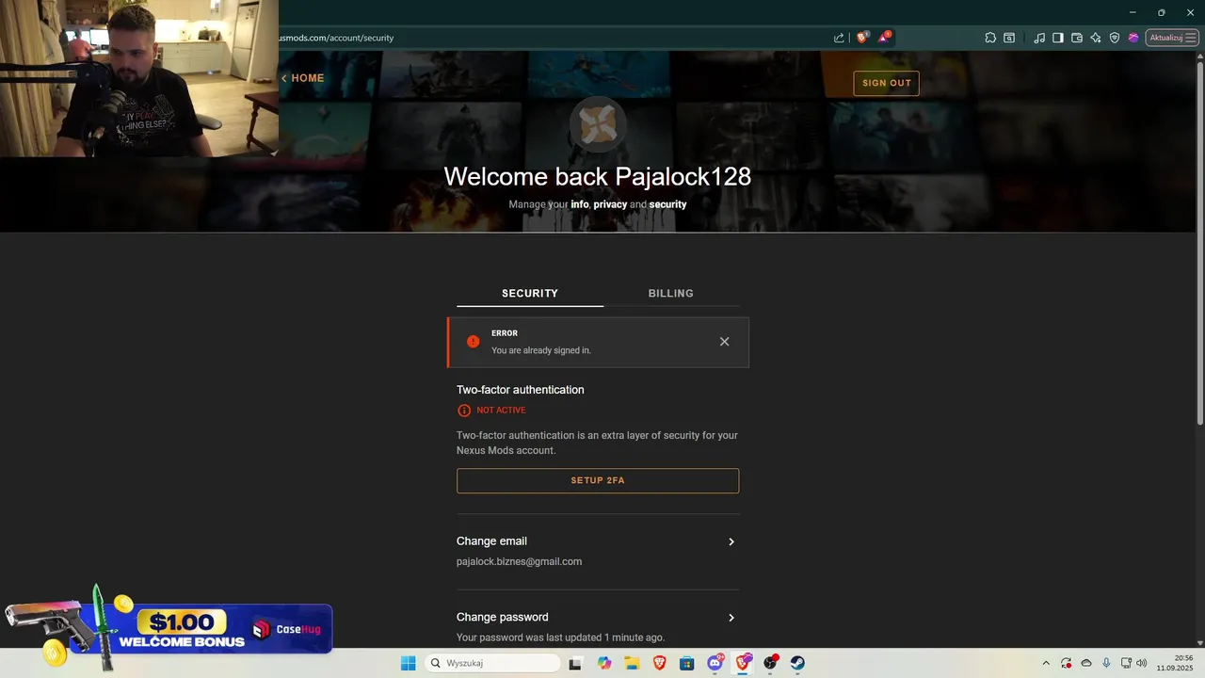This screenshot has height=678, width=1205.
Task: Click the pajalock.biznes@gmail.com text
Action: coord(519,561)
